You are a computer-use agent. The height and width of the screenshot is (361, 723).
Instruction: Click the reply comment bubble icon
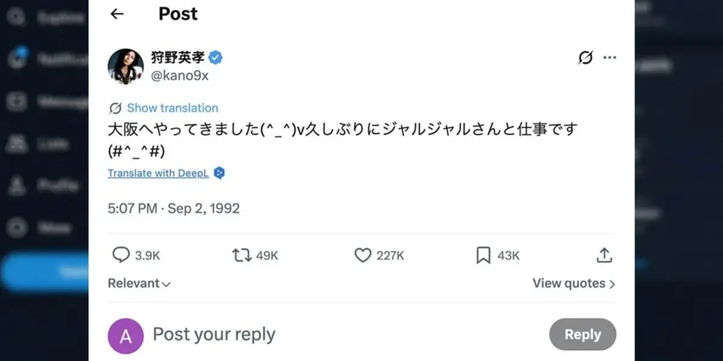(x=121, y=255)
